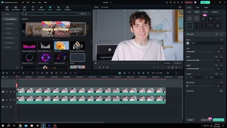Click the Reset button
The width and height of the screenshot is (227, 128).
coord(190,120)
